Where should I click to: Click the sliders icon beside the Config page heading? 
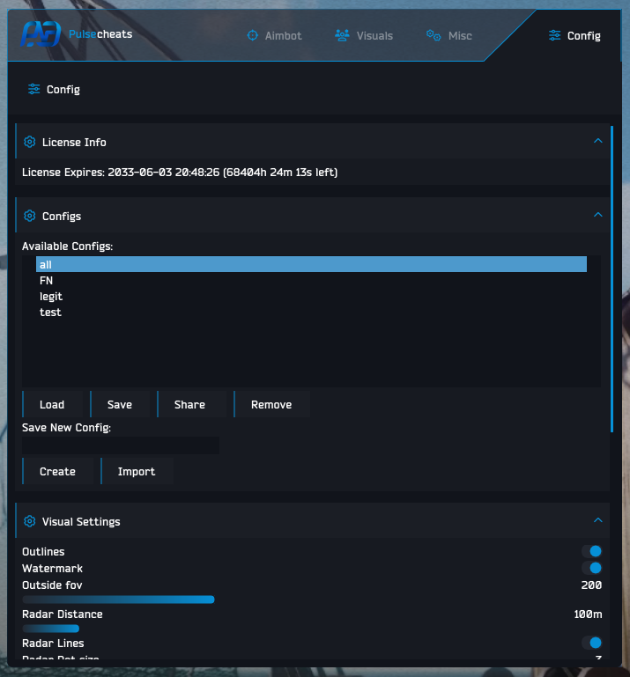(33, 89)
